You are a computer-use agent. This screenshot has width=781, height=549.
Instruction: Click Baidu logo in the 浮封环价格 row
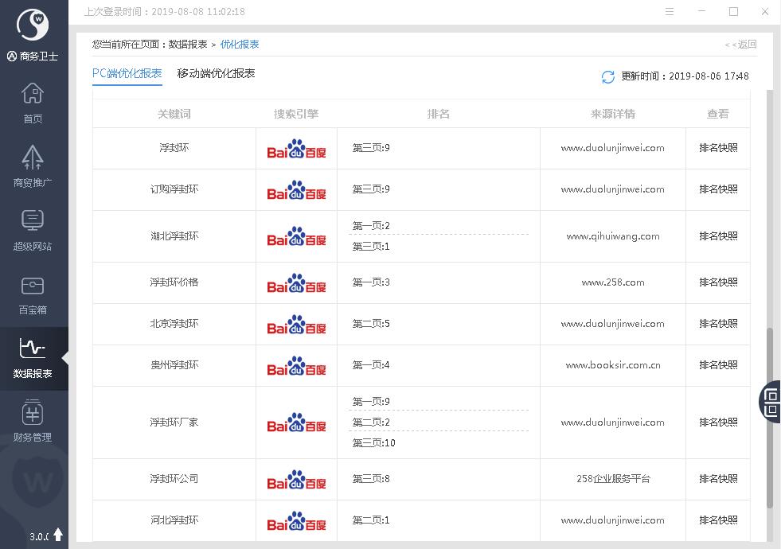tap(296, 283)
